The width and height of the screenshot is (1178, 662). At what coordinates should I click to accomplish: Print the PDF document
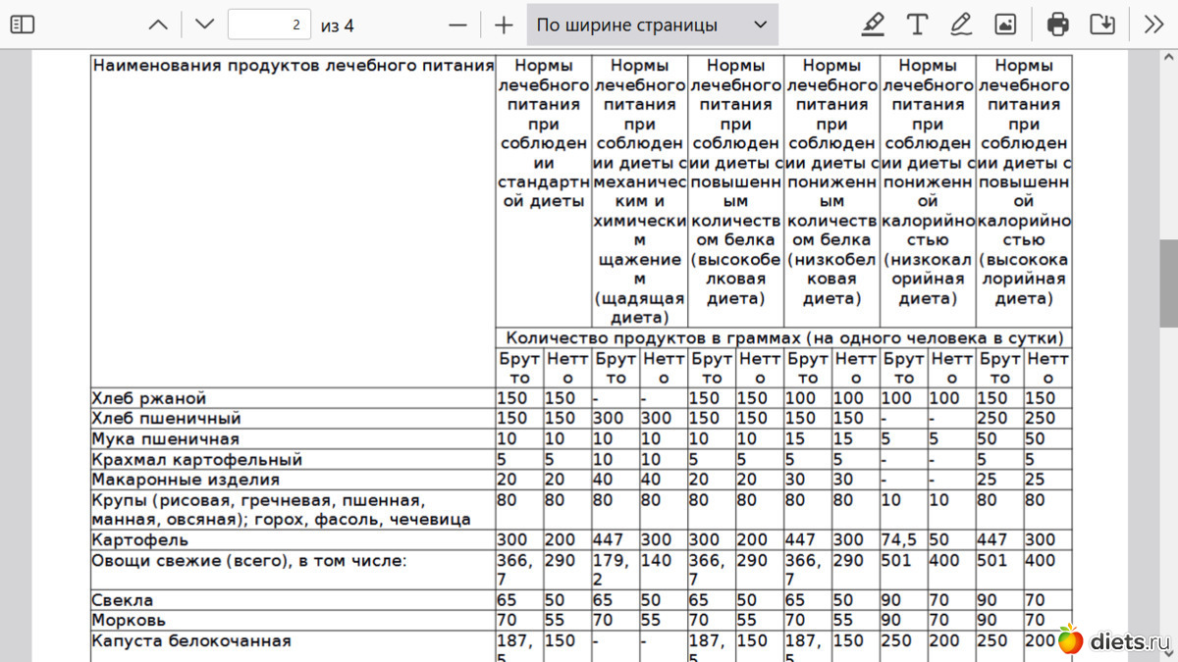click(x=1057, y=25)
